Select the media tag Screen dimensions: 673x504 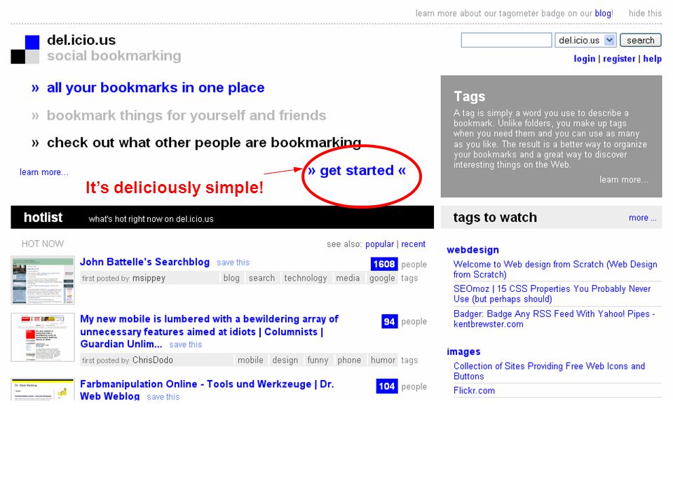click(348, 278)
